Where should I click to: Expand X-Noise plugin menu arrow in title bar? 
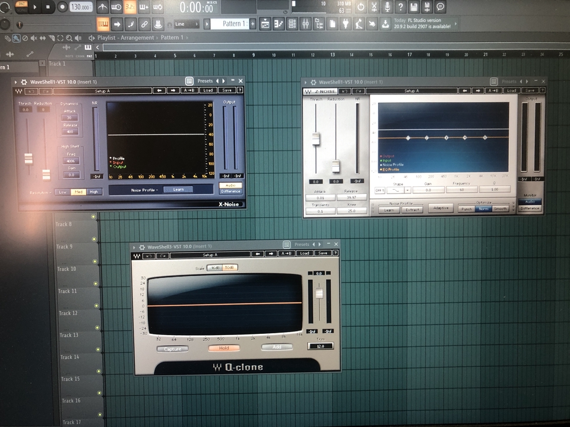tap(15, 82)
